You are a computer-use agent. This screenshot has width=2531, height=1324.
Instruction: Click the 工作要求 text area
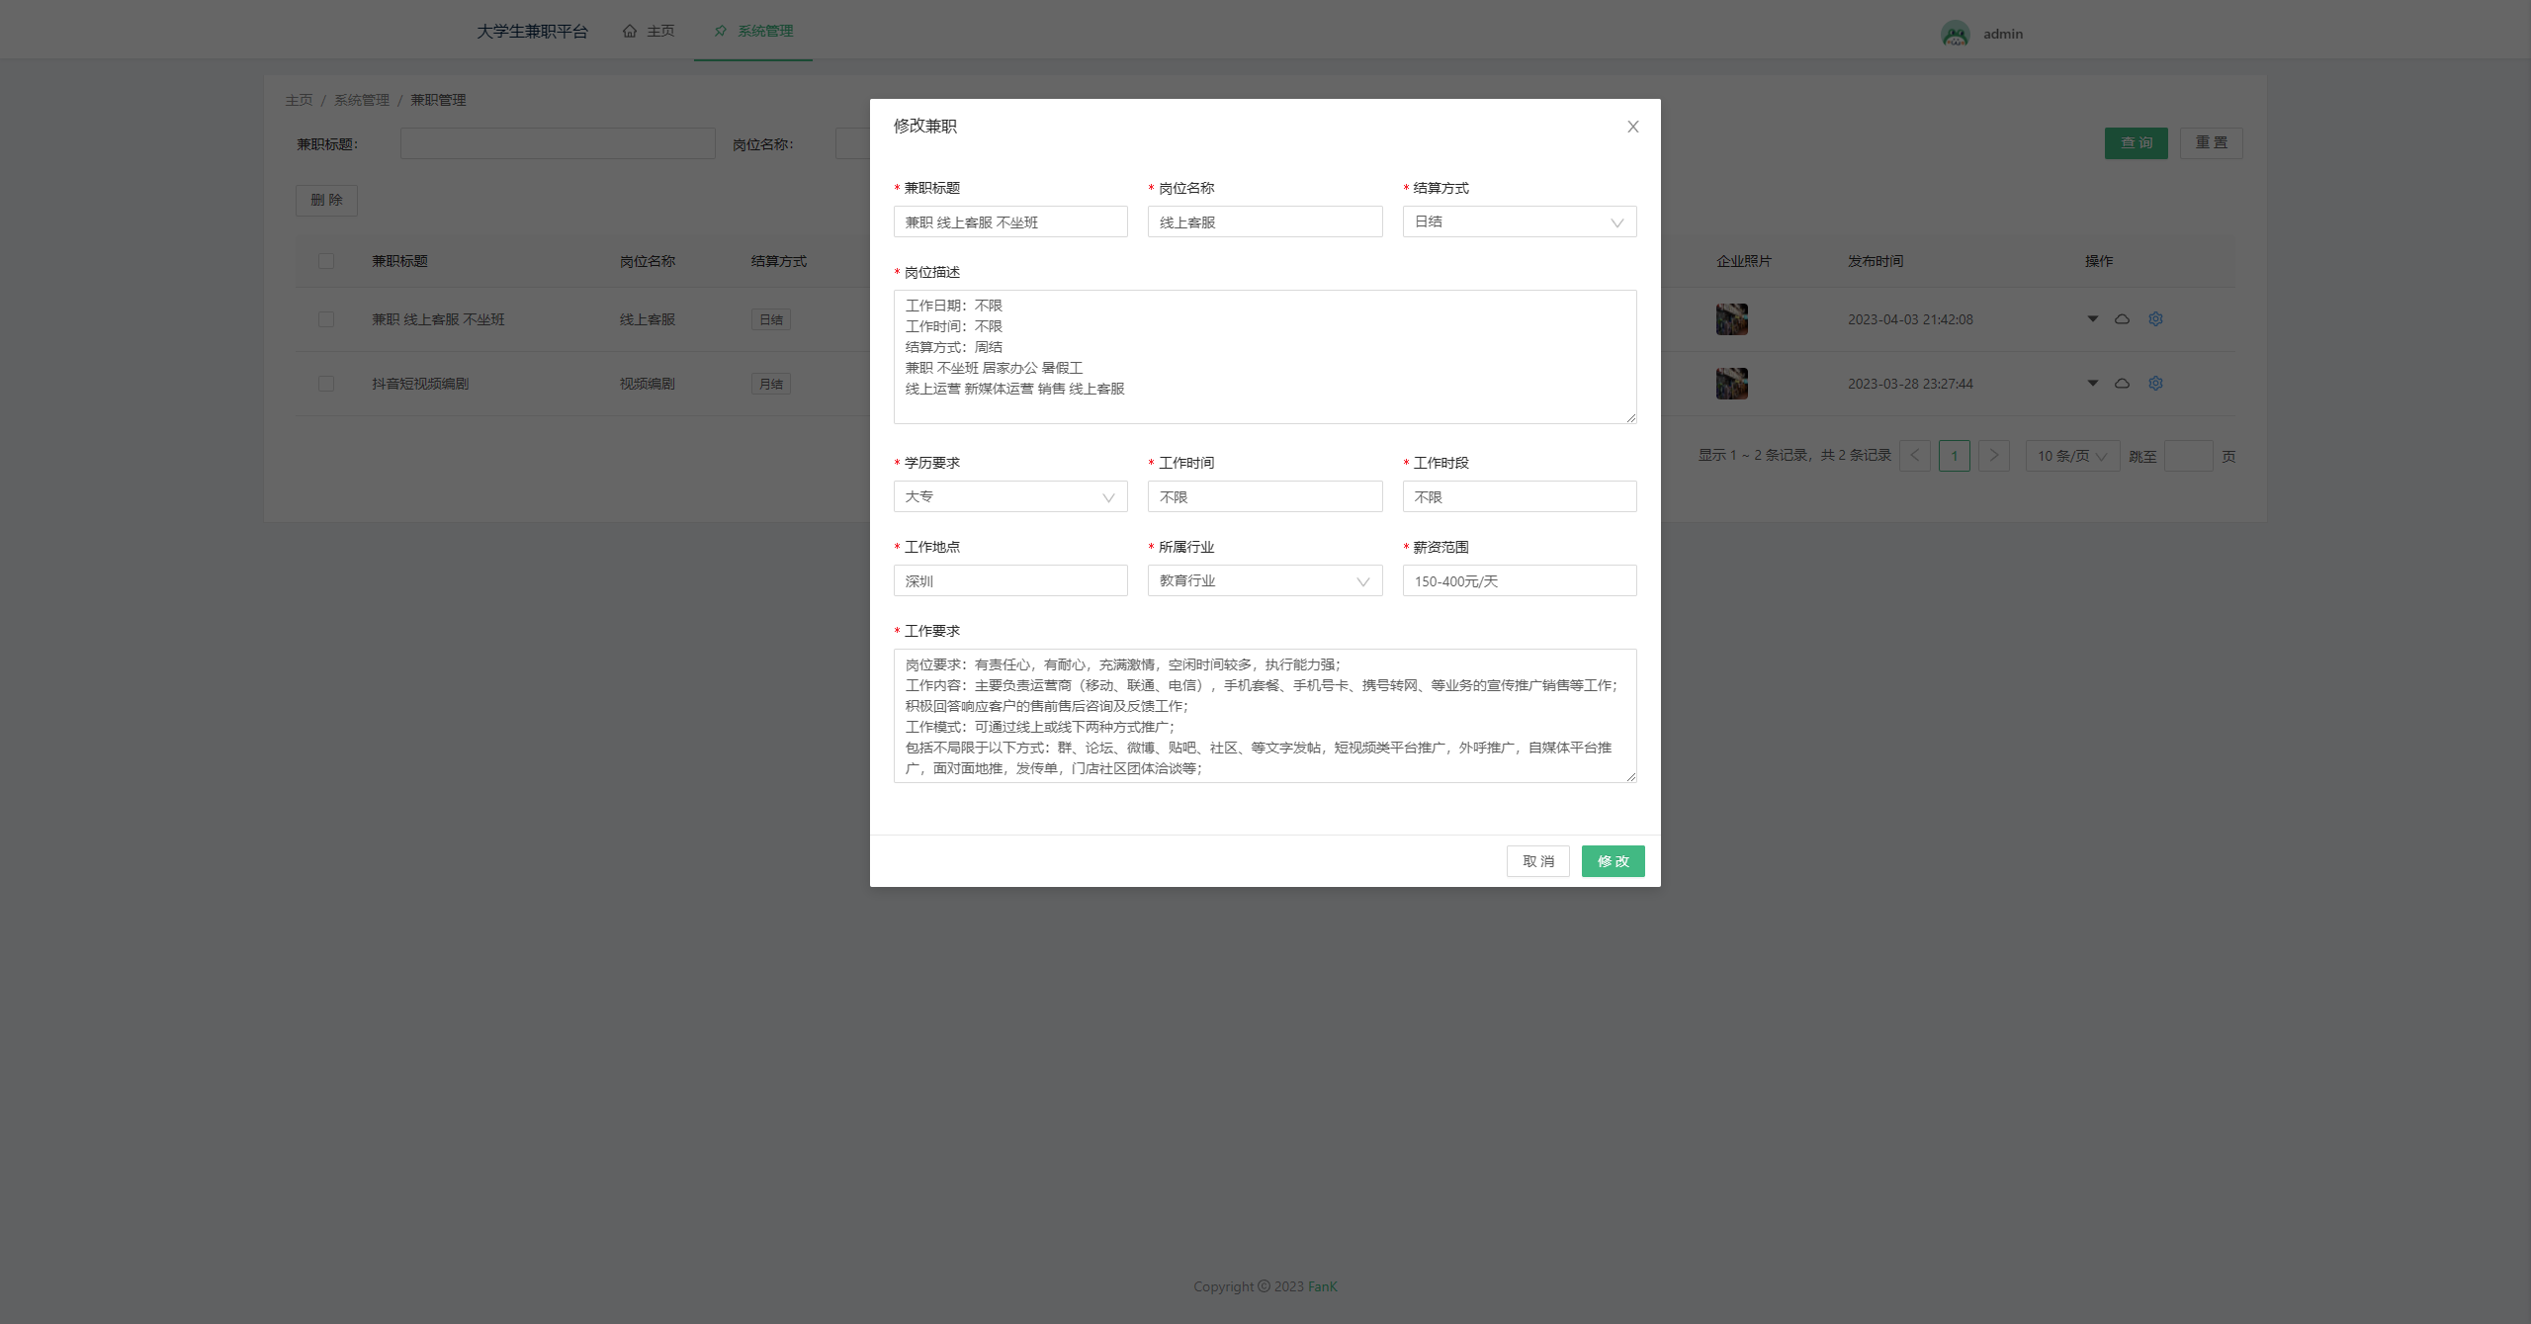[x=1265, y=716]
